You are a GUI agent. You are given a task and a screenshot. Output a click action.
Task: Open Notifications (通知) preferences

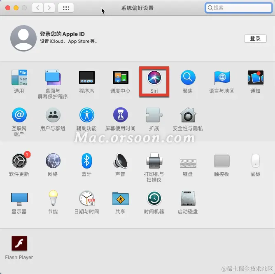pos(255,77)
